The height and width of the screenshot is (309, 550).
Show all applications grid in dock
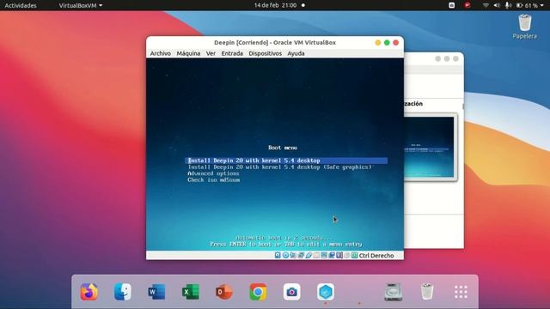[x=461, y=292]
